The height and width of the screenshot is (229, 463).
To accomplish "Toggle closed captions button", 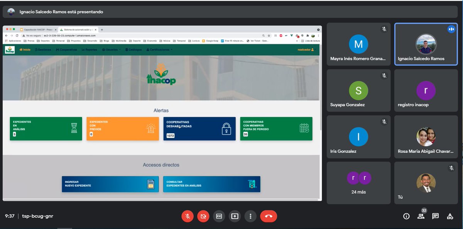I will pos(219,216).
